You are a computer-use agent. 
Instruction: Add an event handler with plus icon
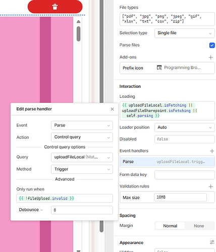click(212, 151)
